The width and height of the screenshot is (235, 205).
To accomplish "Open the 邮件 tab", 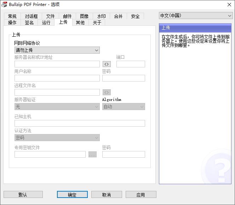I will 67,16.
